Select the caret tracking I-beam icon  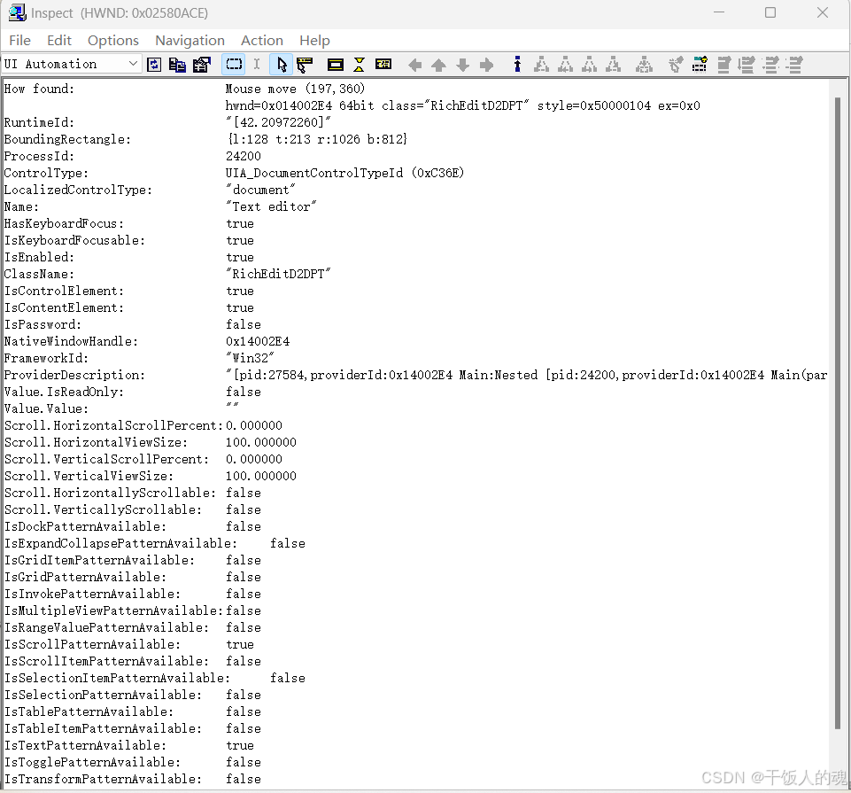257,64
